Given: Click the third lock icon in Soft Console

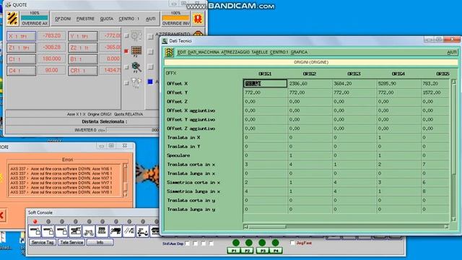Looking at the screenshot, I should click(x=62, y=231).
